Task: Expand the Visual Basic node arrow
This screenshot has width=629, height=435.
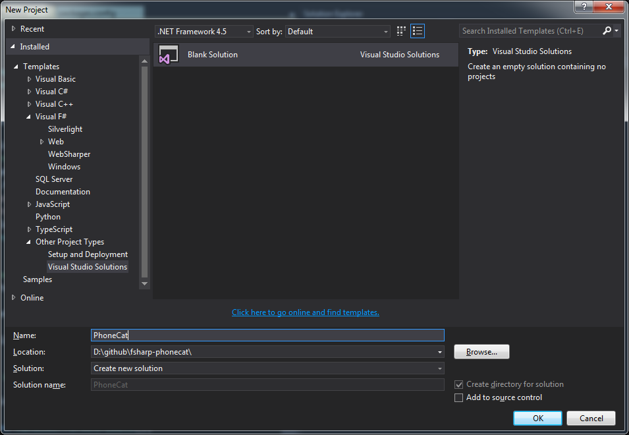Action: coord(29,79)
